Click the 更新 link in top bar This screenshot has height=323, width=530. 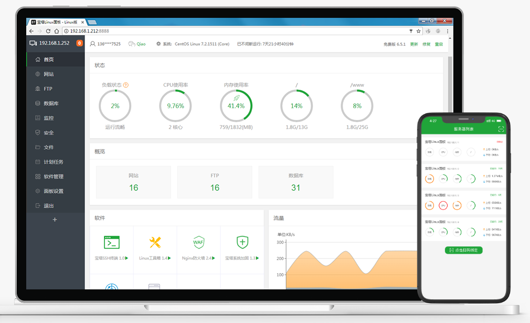414,44
